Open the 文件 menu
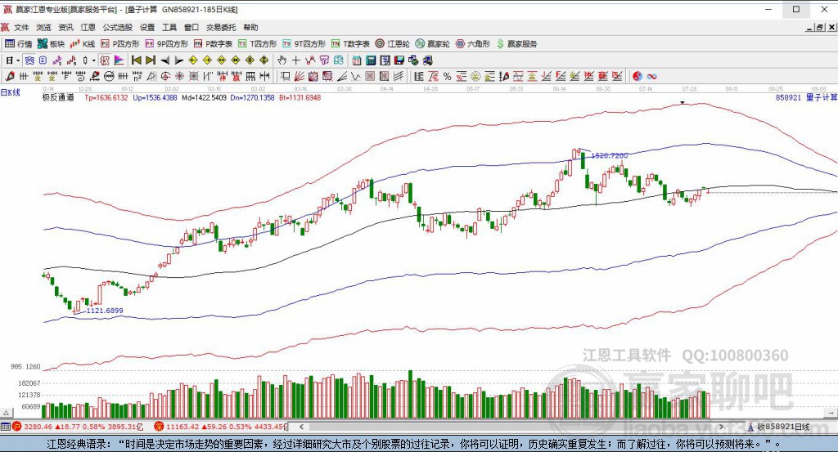This screenshot has width=838, height=452. point(21,27)
